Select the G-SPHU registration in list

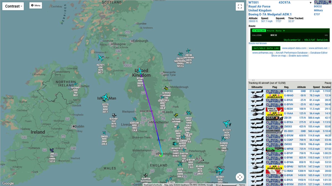(x=289, y=167)
